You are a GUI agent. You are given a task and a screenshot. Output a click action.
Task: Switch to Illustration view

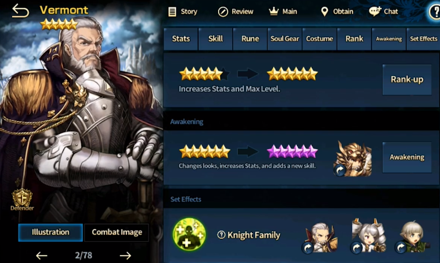point(50,232)
